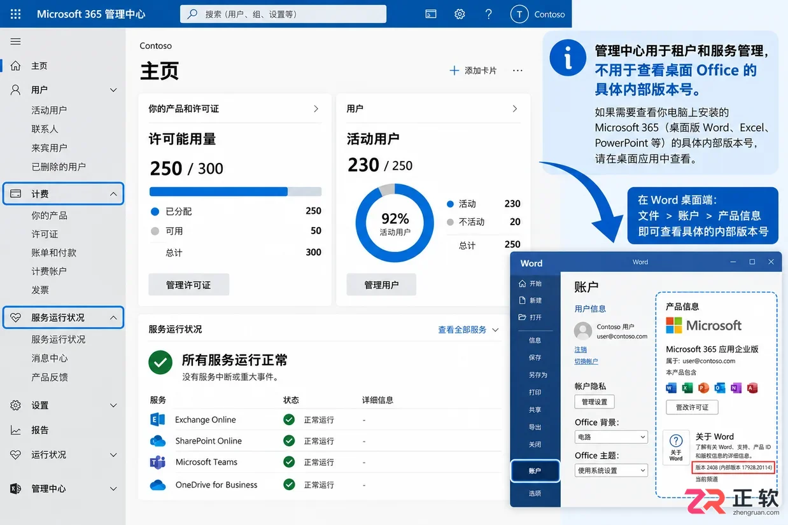The width and height of the screenshot is (788, 525).
Task: Click the Admin centers icon in sidebar
Action: click(16, 489)
